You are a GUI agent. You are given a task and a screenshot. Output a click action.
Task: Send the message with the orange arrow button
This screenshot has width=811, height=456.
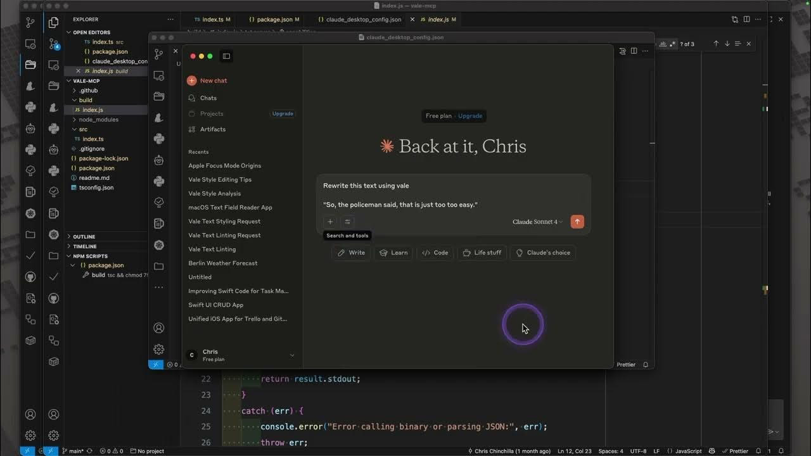577,222
